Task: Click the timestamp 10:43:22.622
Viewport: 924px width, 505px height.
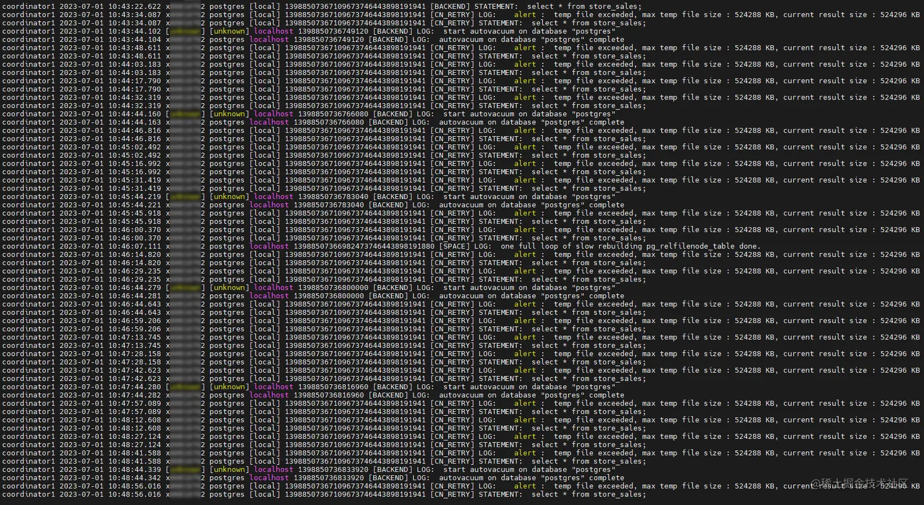Action: point(135,6)
